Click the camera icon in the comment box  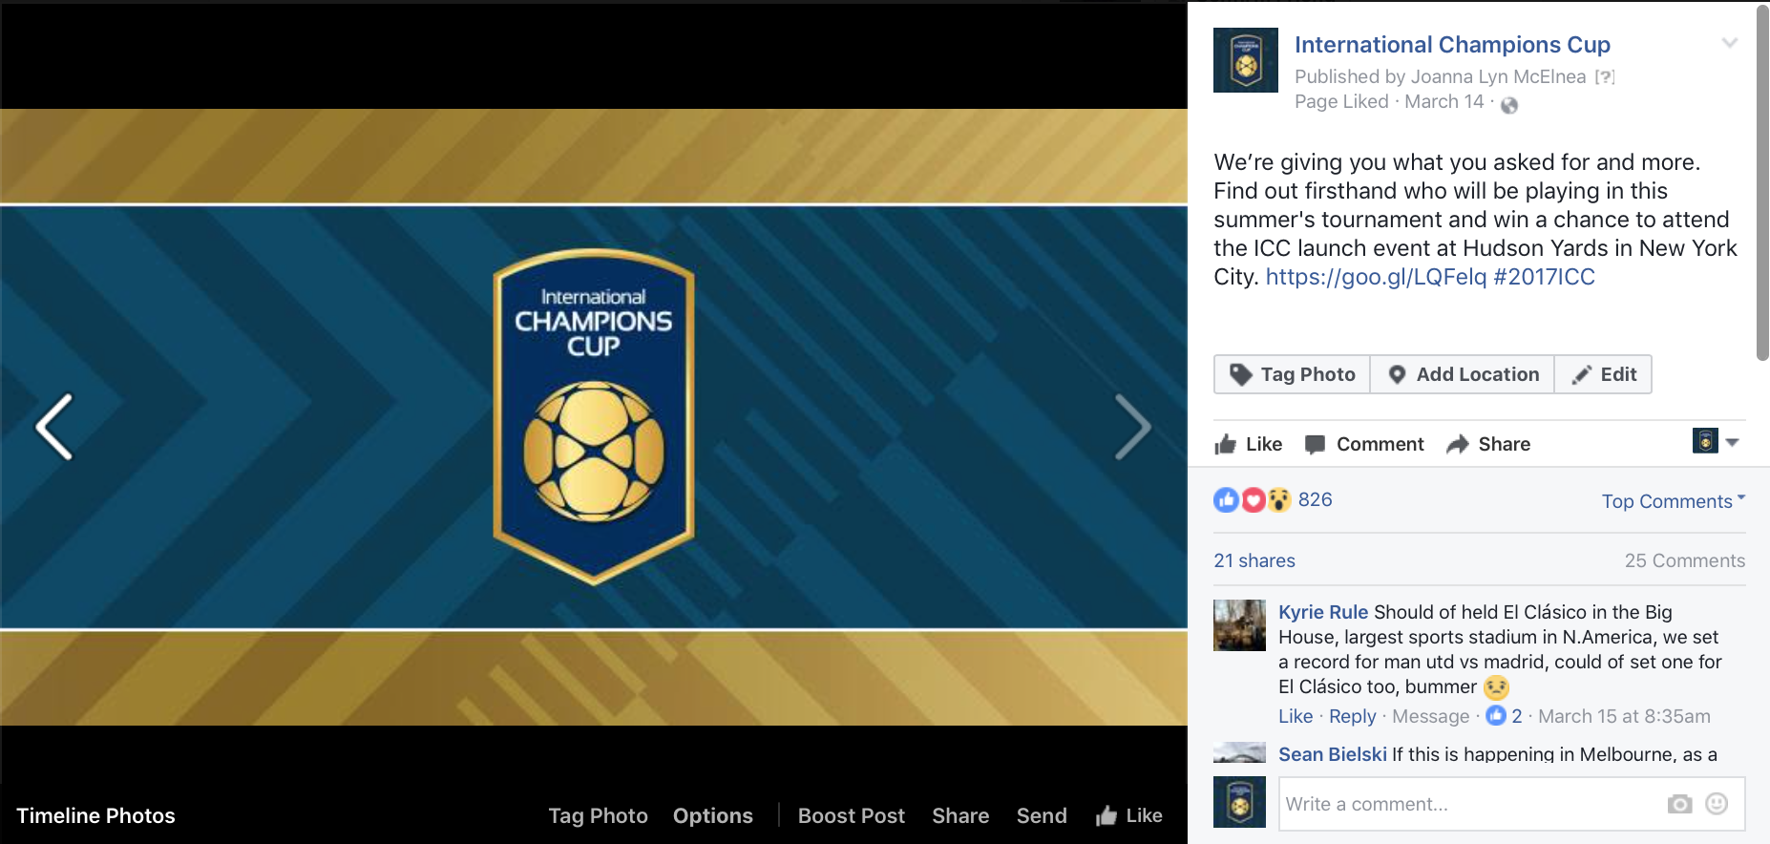coord(1679,804)
